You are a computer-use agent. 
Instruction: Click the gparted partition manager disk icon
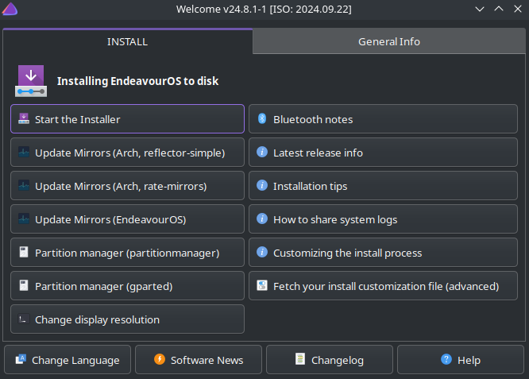24,286
